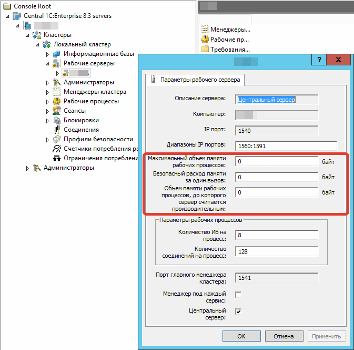The width and height of the screenshot is (354, 350).
Task: Toggle the Центральный сервер checkbox
Action: point(238,312)
